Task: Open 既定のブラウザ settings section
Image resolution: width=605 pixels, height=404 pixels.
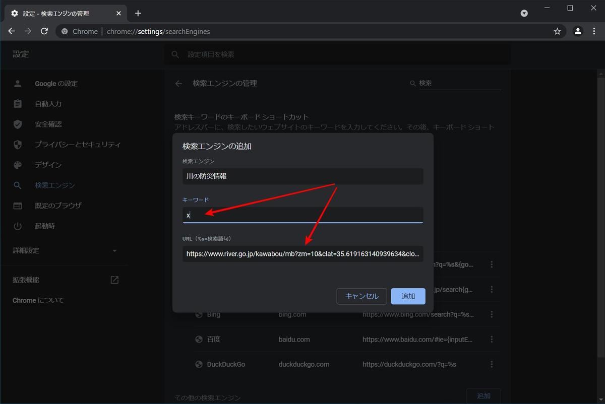Action: [58, 206]
